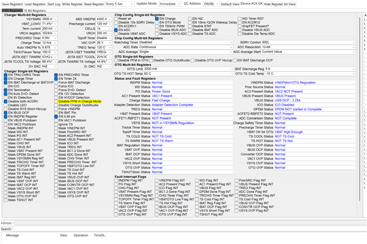The image size is (367, 244).
Task: Open the IBAT Discharge Reg 5 A dropdown
Action: click(310, 69)
